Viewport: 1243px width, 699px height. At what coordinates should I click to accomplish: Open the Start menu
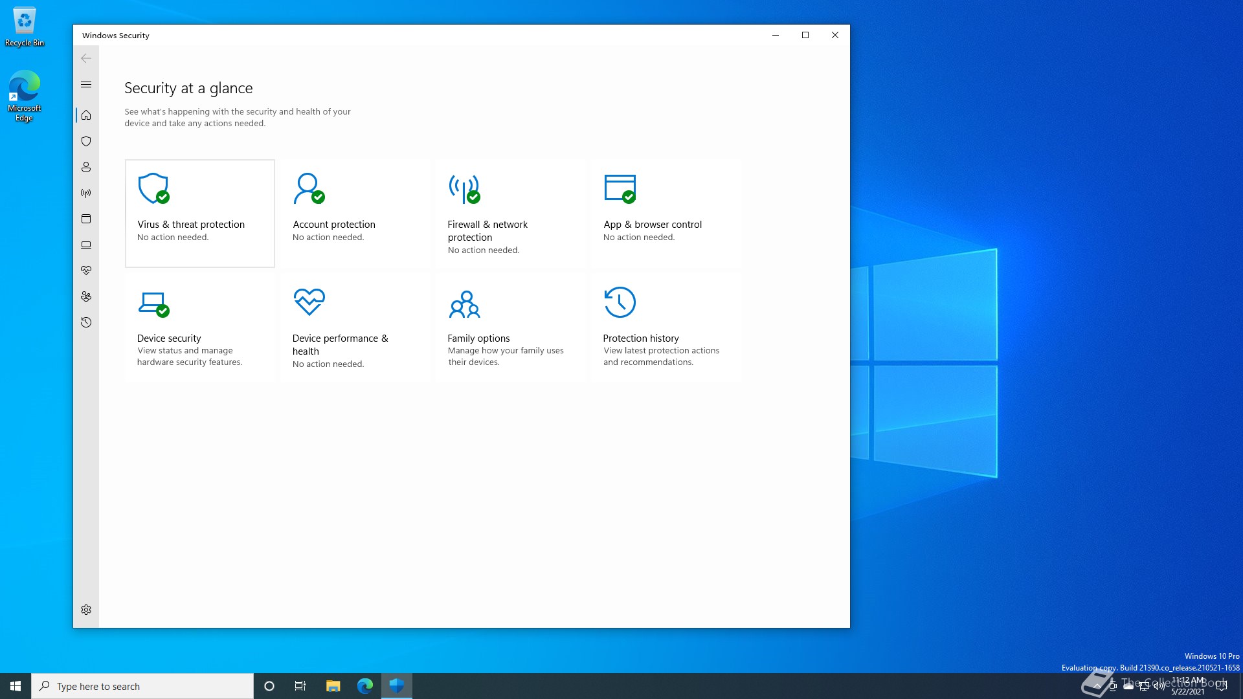point(16,686)
